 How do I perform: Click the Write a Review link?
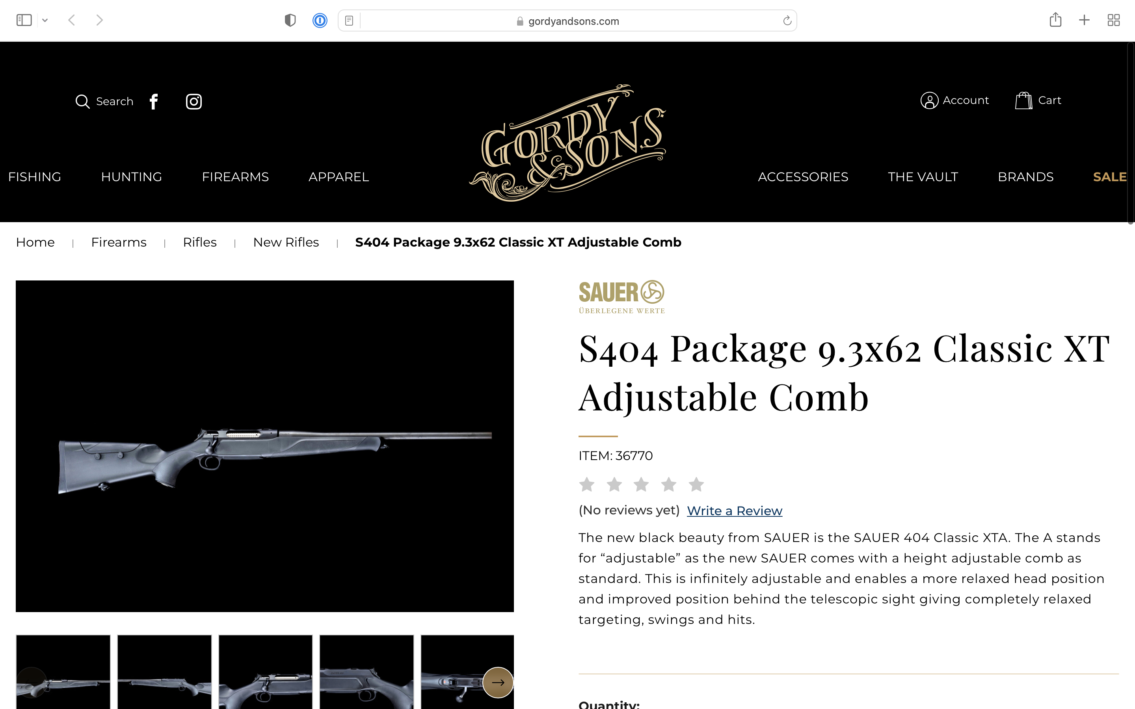coord(735,510)
